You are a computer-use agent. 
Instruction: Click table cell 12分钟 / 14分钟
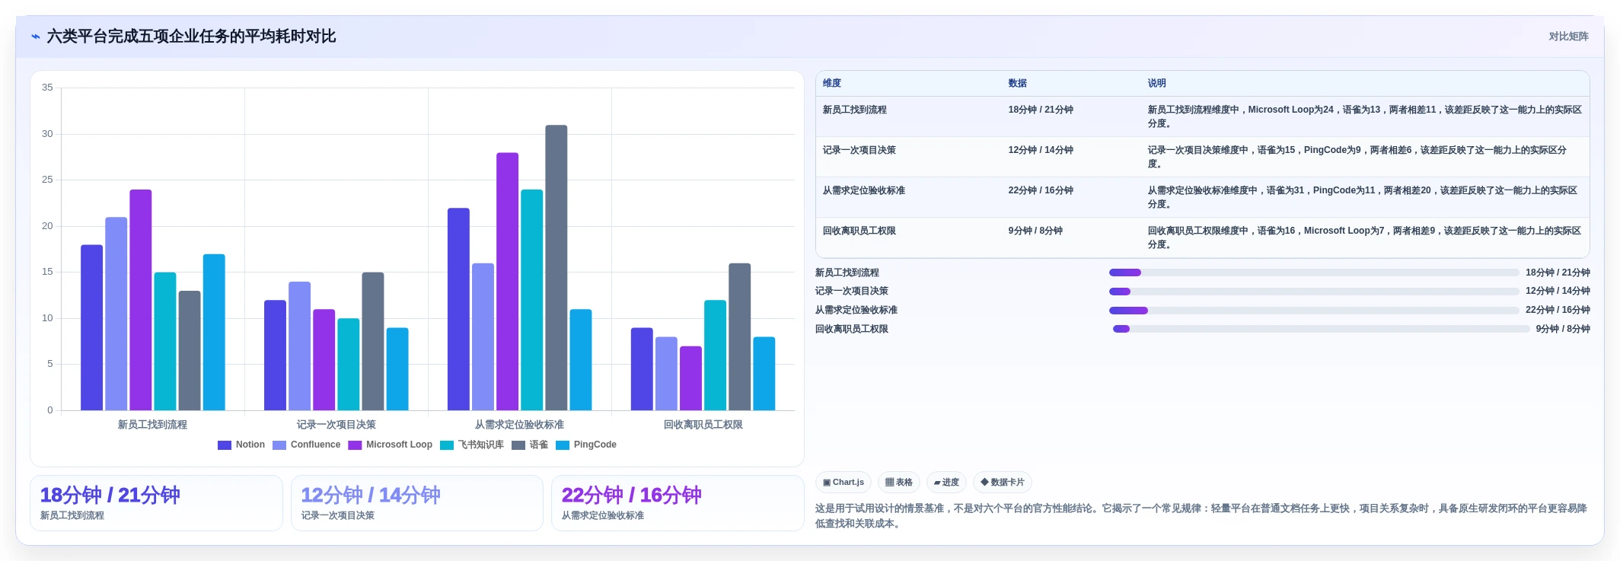point(1071,157)
